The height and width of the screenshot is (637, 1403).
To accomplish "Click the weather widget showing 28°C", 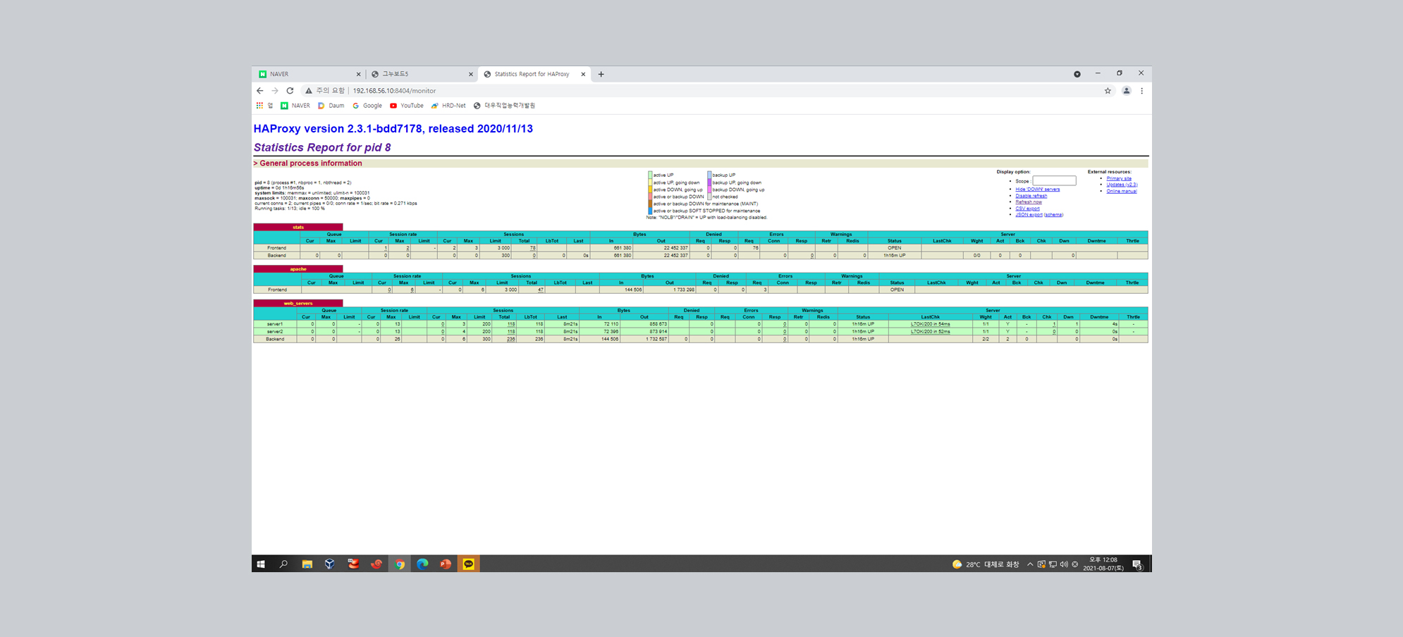I will pos(986,564).
